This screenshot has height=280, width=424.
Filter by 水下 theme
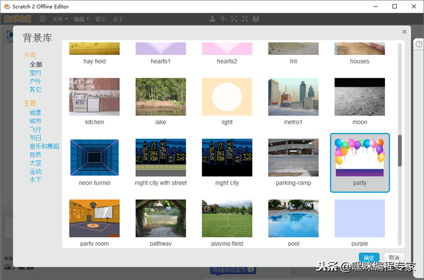pos(35,180)
